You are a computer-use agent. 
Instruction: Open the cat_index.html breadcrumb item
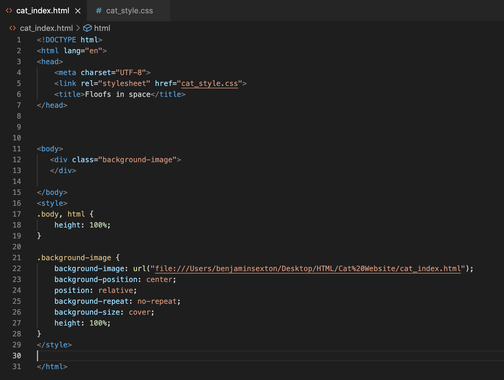(x=46, y=28)
